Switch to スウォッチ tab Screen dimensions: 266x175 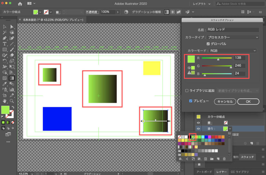pos(247,157)
